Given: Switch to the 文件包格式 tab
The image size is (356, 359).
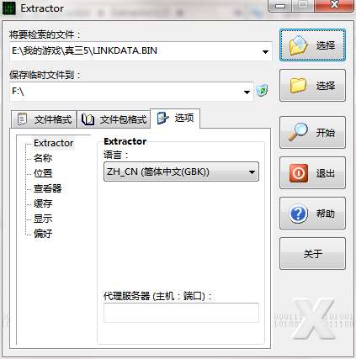Looking at the screenshot, I should (x=114, y=119).
